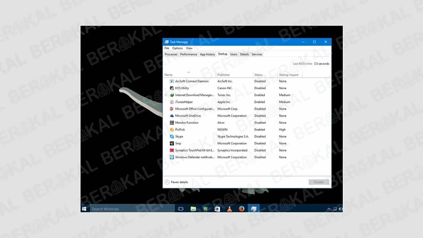The height and width of the screenshot is (238, 423).
Task: Click the Disable button
Action: tap(319, 182)
